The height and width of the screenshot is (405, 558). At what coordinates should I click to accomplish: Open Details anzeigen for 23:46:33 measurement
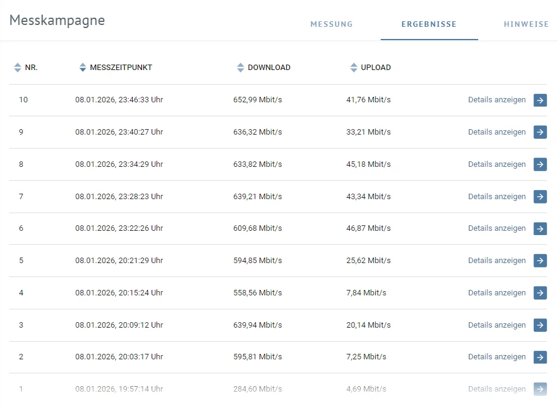pyautogui.click(x=497, y=100)
